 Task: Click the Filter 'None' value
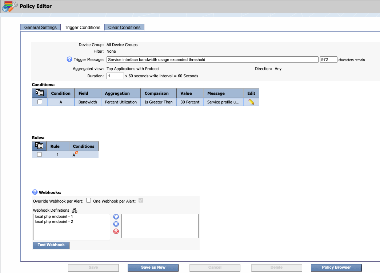[x=111, y=51]
